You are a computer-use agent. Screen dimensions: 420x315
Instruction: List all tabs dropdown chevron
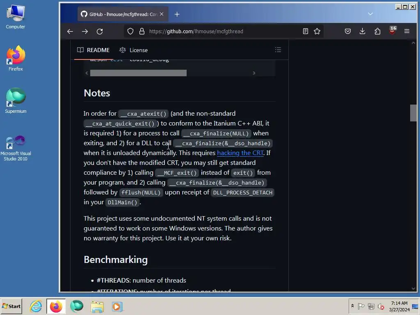pyautogui.click(x=370, y=14)
